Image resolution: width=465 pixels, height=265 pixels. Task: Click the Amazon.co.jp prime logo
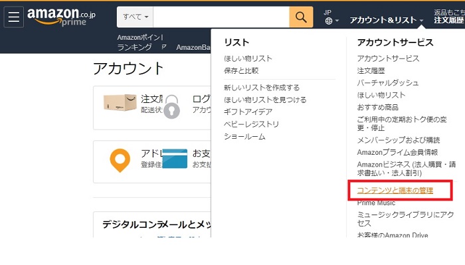[61, 17]
